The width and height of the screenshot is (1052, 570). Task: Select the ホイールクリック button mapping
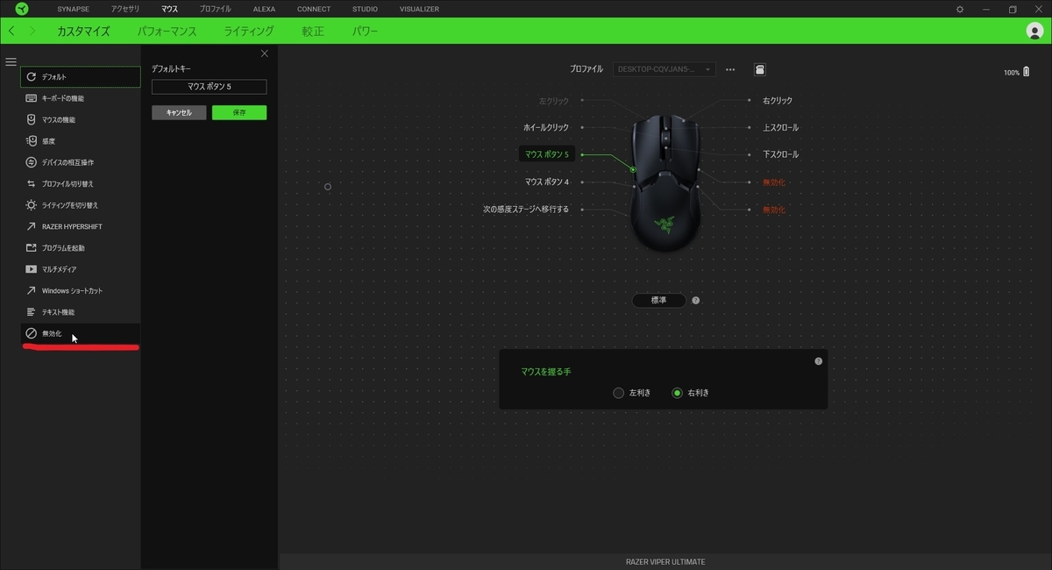(x=546, y=128)
